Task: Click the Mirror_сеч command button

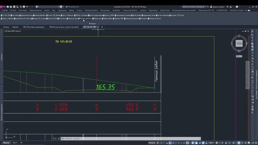Action: point(97,19)
